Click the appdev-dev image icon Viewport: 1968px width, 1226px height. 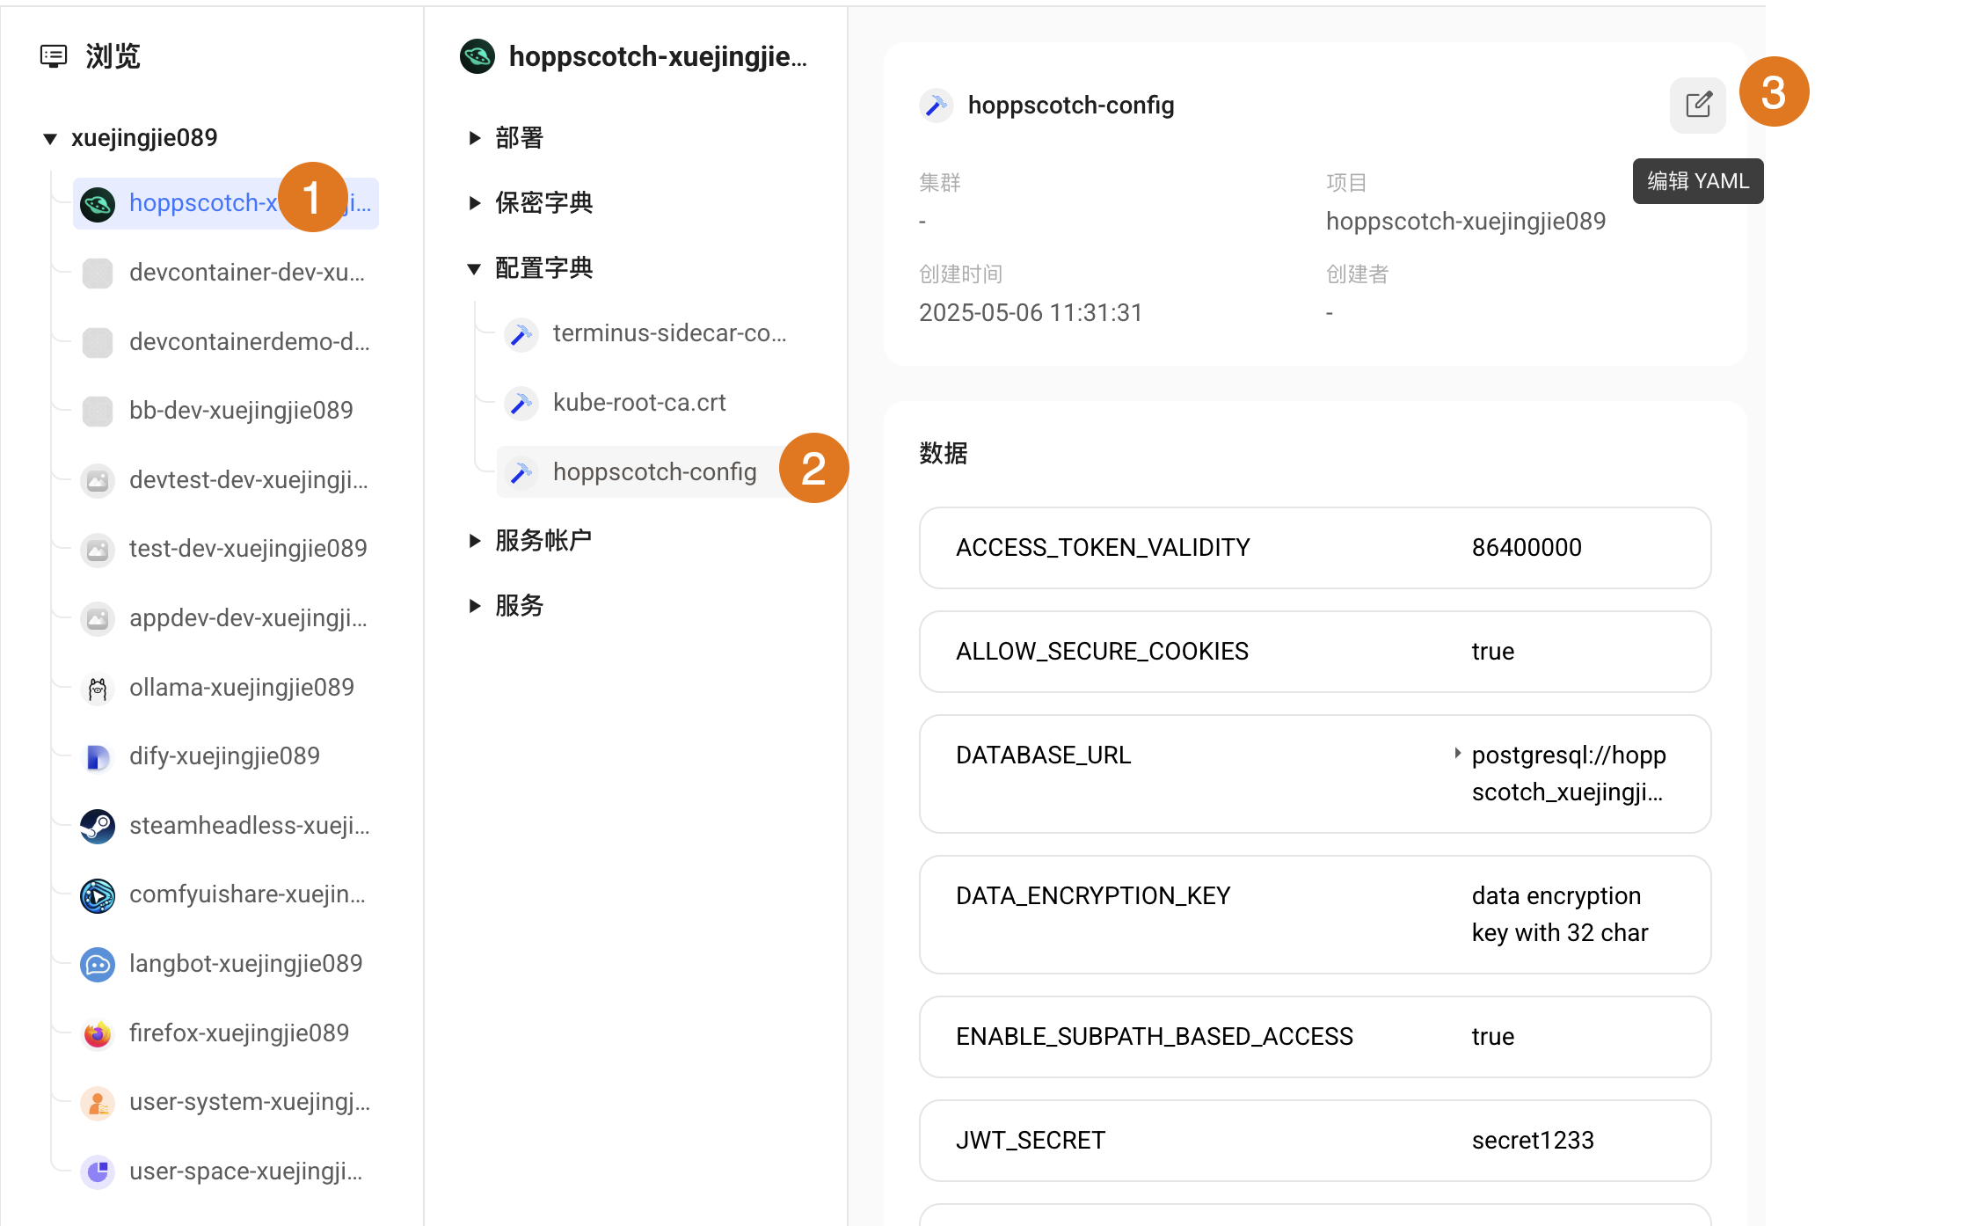98,618
